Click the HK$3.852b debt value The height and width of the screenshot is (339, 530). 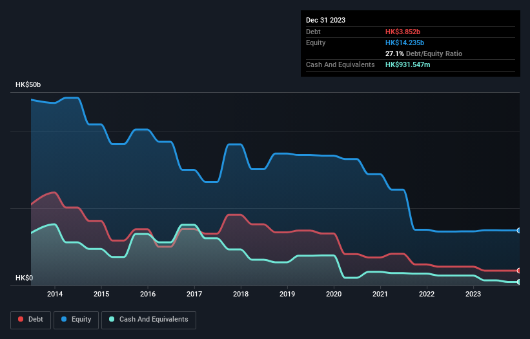pyautogui.click(x=403, y=32)
